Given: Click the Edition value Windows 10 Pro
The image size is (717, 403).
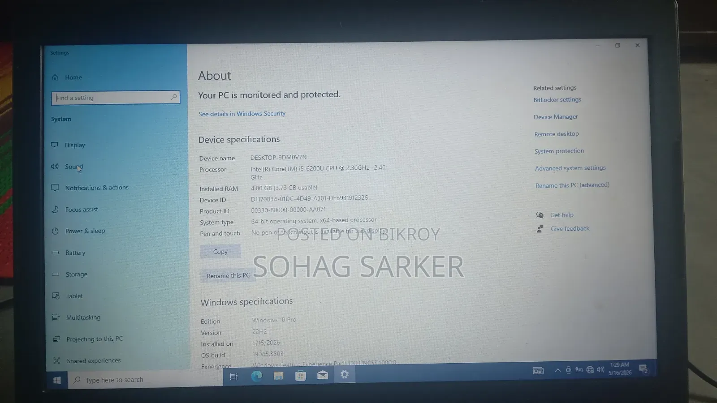Looking at the screenshot, I should [274, 320].
